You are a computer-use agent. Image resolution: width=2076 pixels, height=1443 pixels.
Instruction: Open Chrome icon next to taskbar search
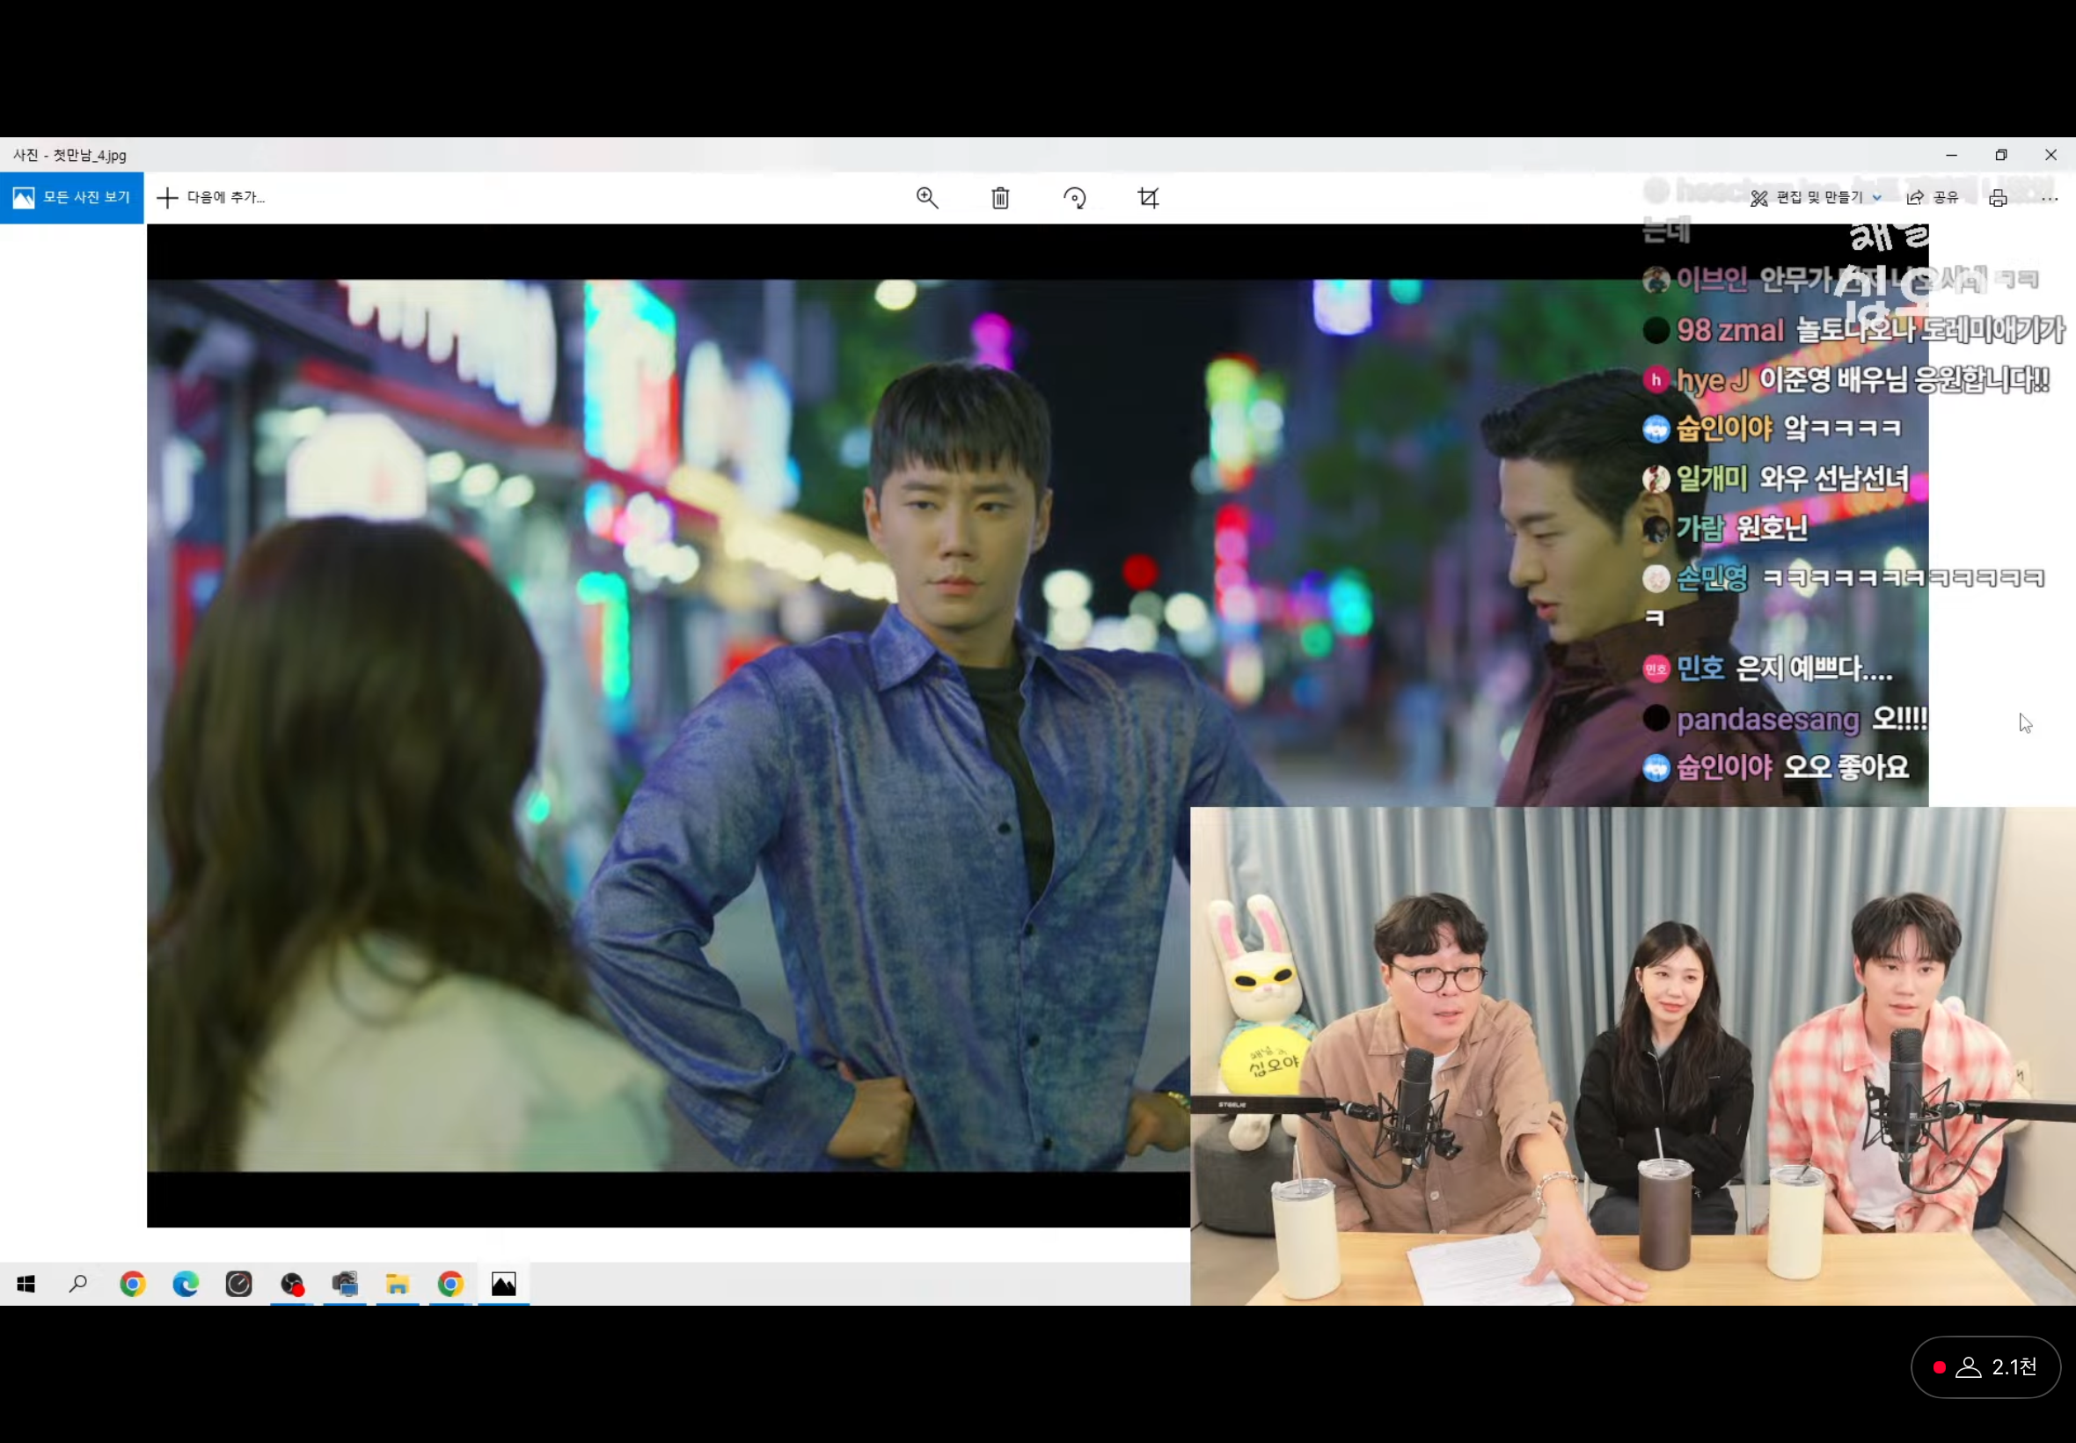pos(133,1284)
